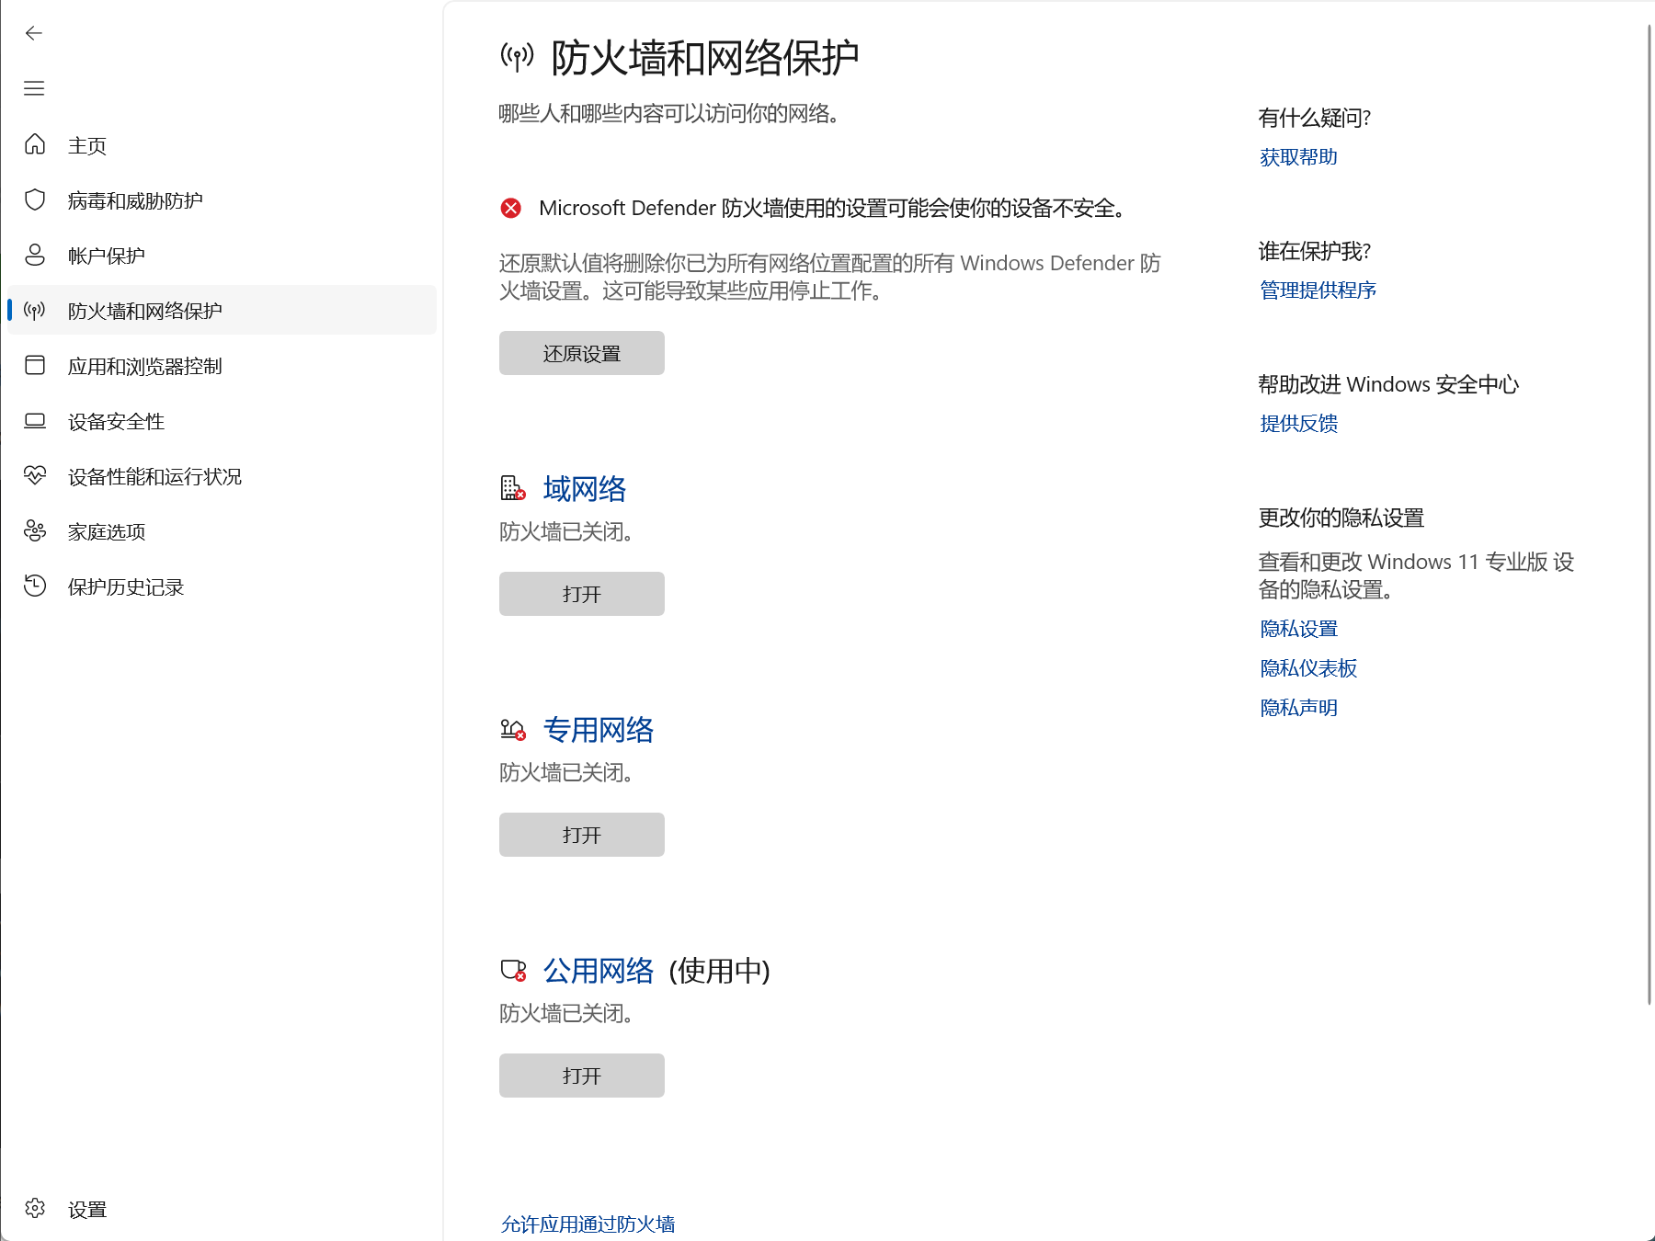Open the hamburger navigation menu
This screenshot has height=1241, width=1655.
tap(34, 88)
